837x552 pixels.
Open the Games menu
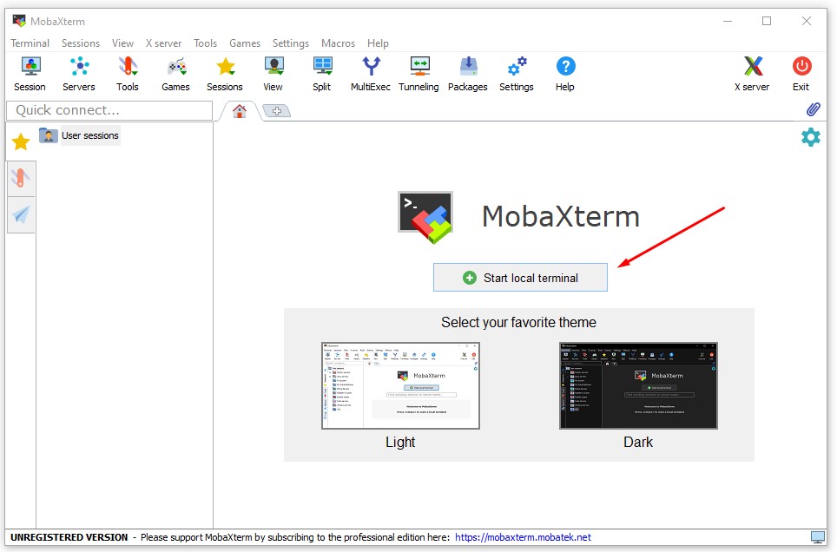(x=245, y=43)
